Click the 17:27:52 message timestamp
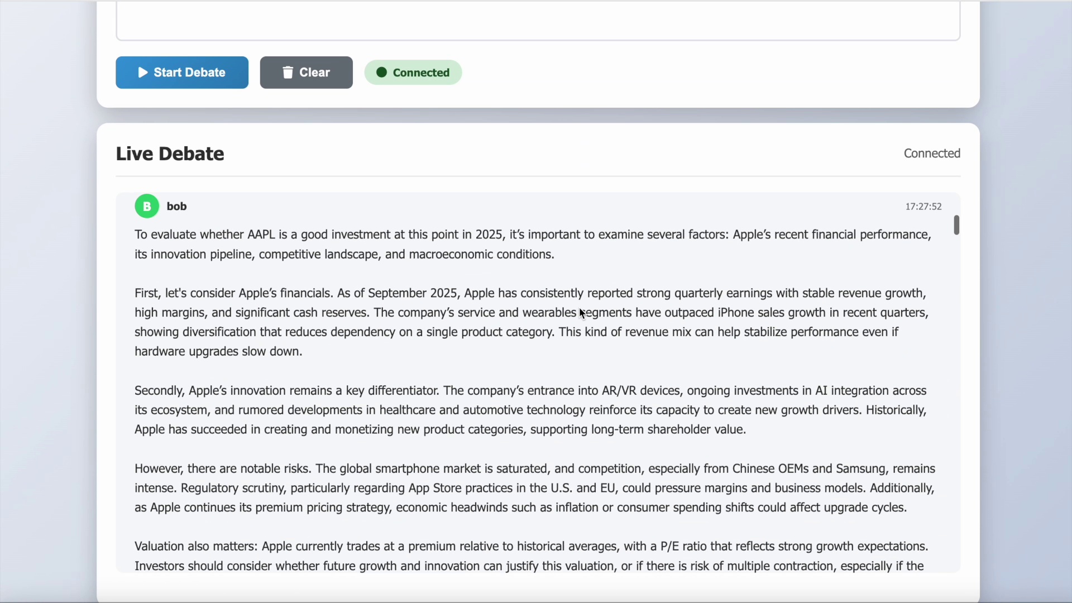Viewport: 1072px width, 603px height. pos(923,207)
